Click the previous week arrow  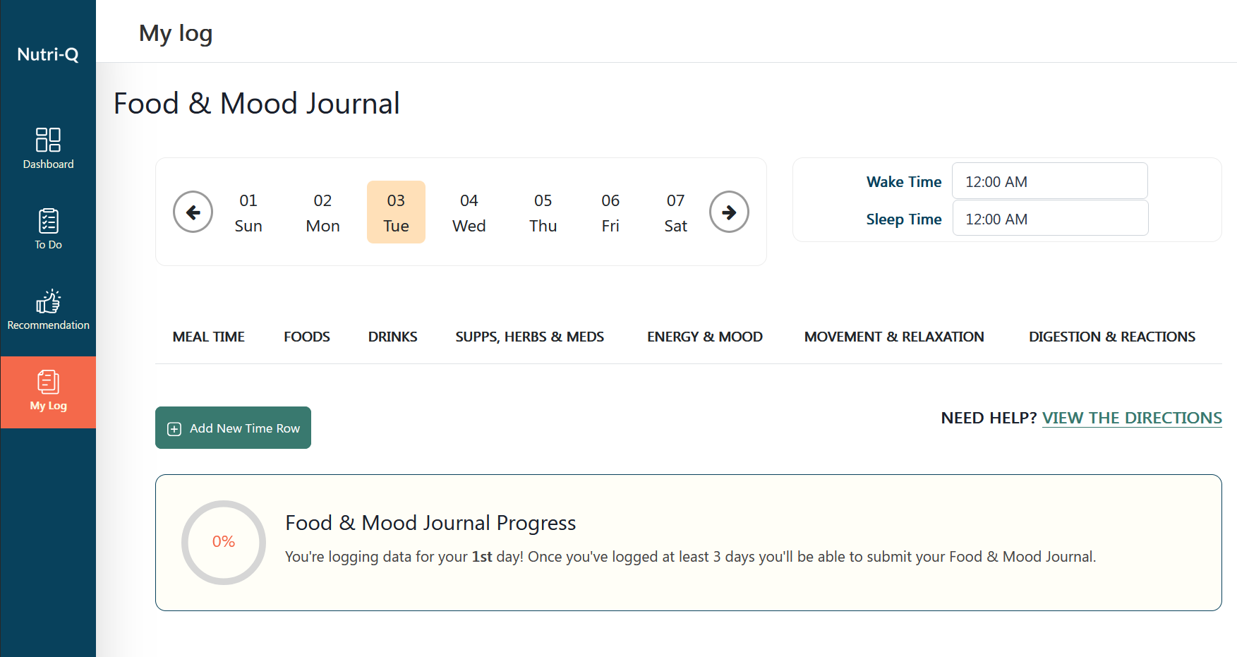(x=193, y=212)
